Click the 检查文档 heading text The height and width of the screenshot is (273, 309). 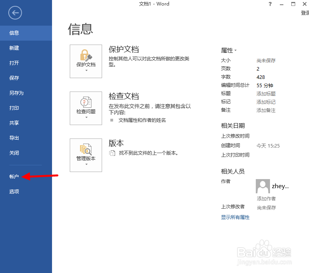[x=124, y=96]
